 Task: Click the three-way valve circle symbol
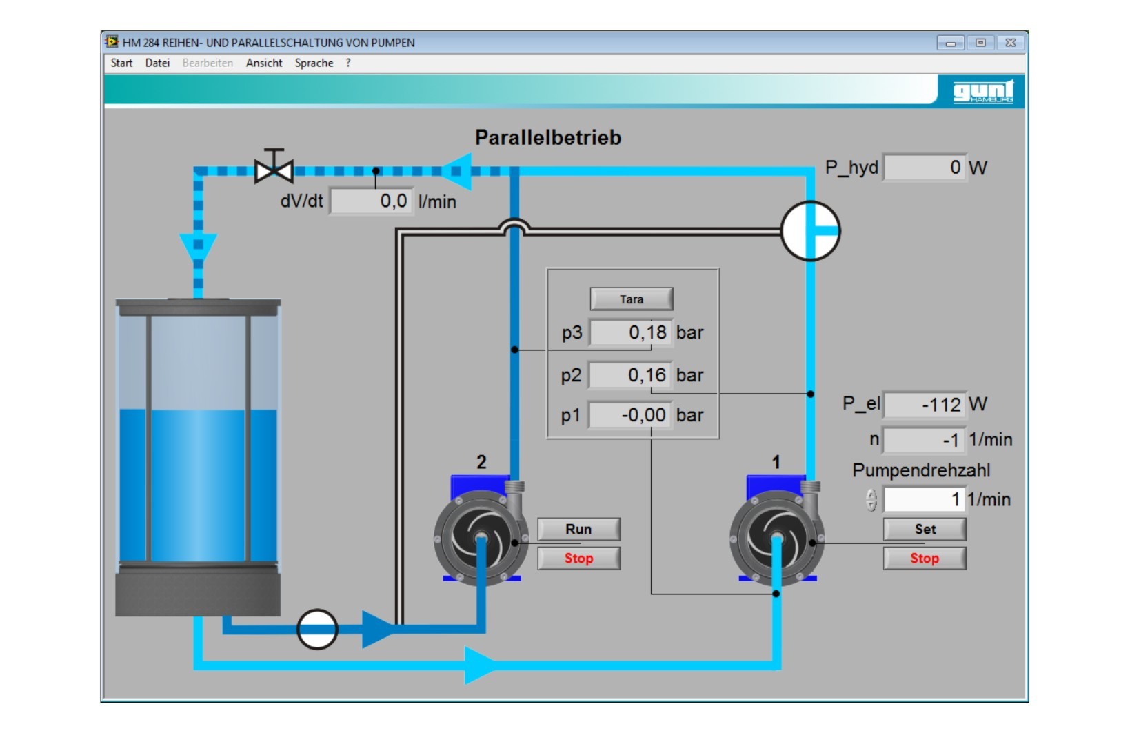click(x=810, y=231)
